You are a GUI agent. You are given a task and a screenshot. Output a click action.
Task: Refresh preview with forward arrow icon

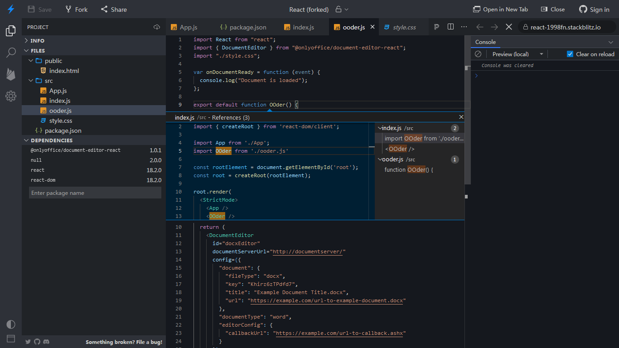pos(493,27)
